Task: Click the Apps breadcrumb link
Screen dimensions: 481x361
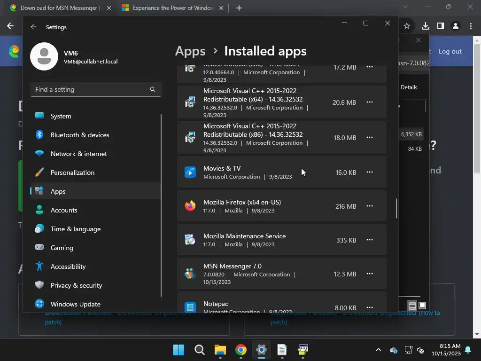Action: [x=190, y=51]
